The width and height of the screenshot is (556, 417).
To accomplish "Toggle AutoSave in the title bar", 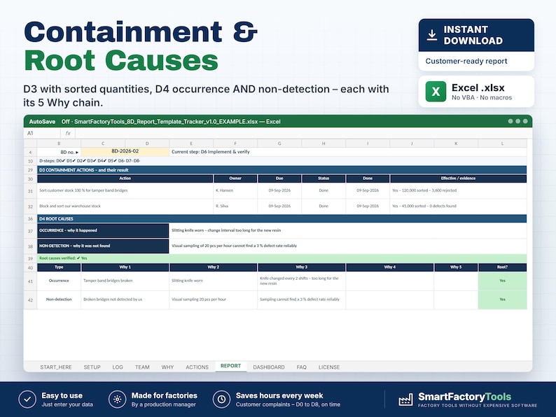I will [x=42, y=122].
